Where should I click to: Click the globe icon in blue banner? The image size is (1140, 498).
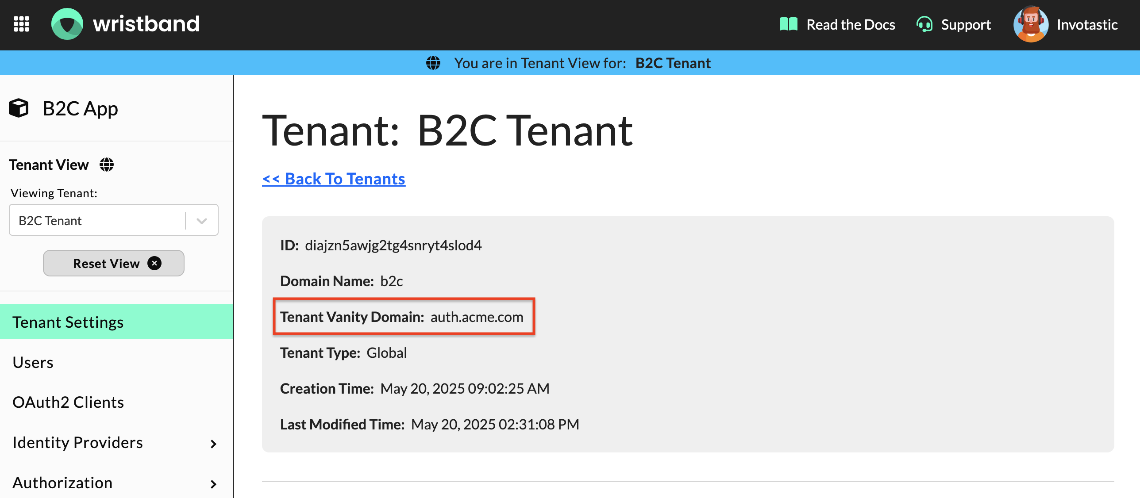click(x=433, y=63)
